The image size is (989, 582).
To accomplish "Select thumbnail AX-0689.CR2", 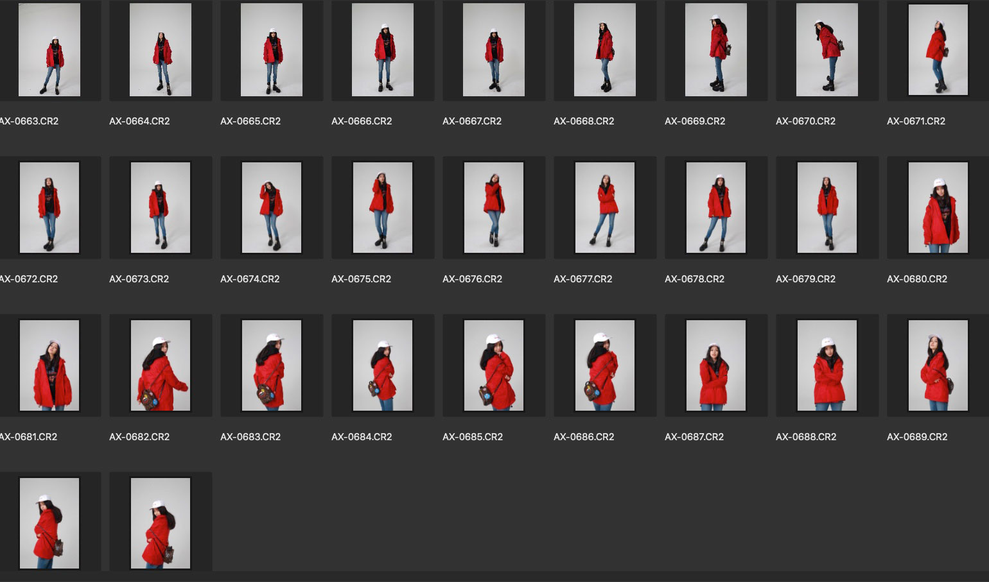I will (x=938, y=365).
